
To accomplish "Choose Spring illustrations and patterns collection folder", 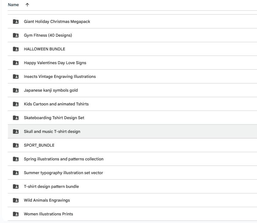I will click(x=64, y=159).
